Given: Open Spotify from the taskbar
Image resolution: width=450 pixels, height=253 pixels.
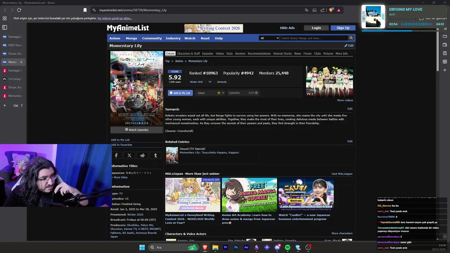Looking at the screenshot, I should coord(288,247).
